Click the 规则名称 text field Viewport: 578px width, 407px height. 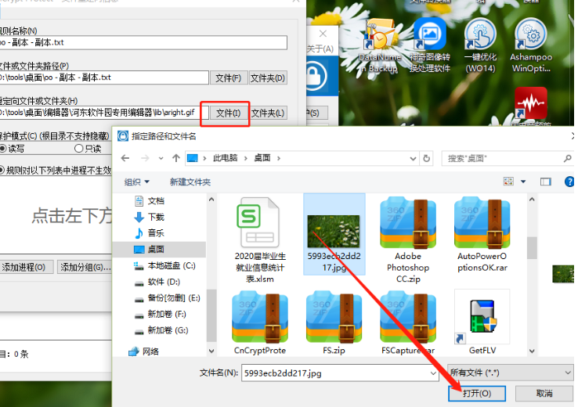143,43
